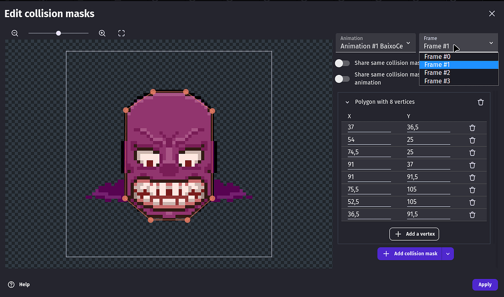Open the Add collision mask dropdown arrow
This screenshot has height=297, width=504.
click(x=447, y=253)
